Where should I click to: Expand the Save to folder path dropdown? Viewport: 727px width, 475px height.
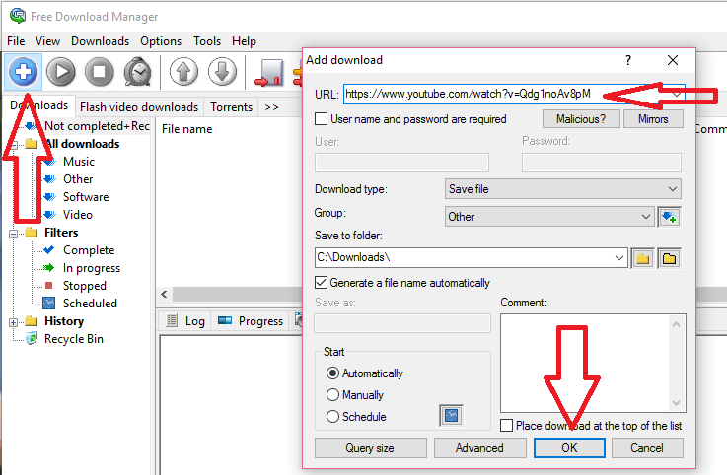tap(618, 257)
